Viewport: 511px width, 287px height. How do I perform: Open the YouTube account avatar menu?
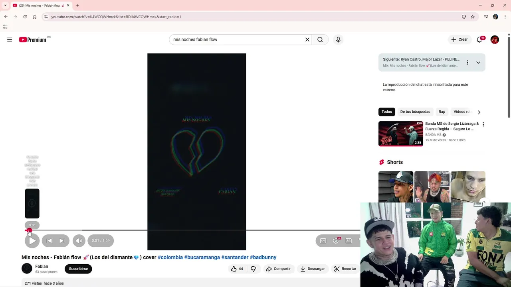coord(495,39)
